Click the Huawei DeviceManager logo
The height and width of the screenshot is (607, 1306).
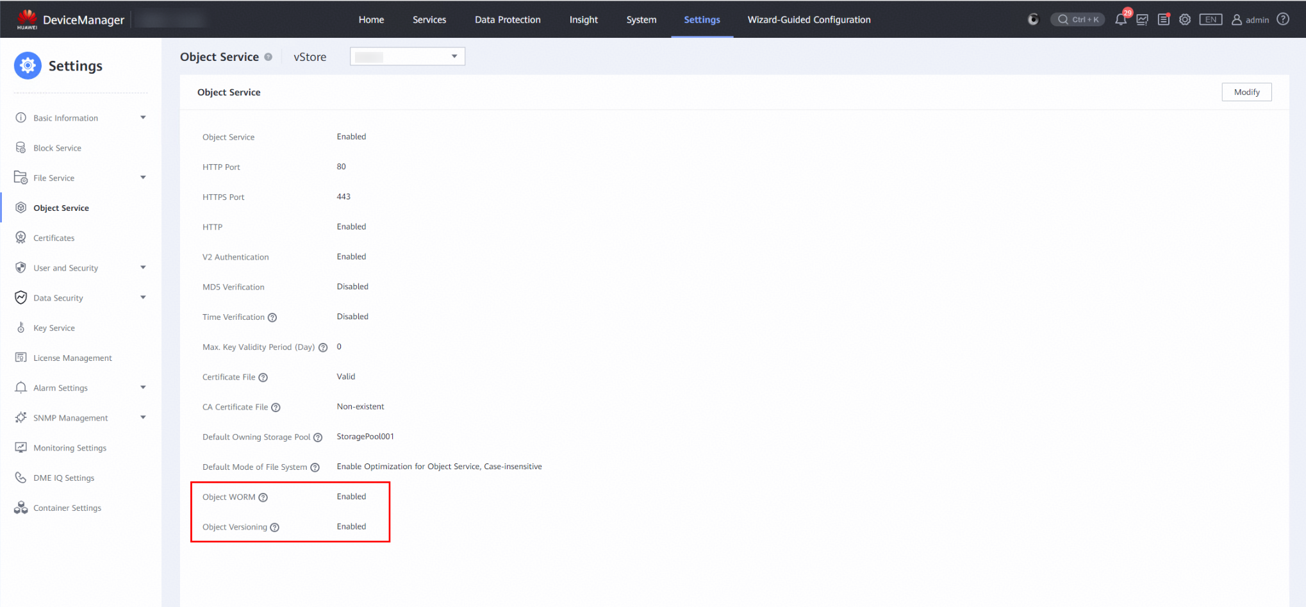pos(70,19)
